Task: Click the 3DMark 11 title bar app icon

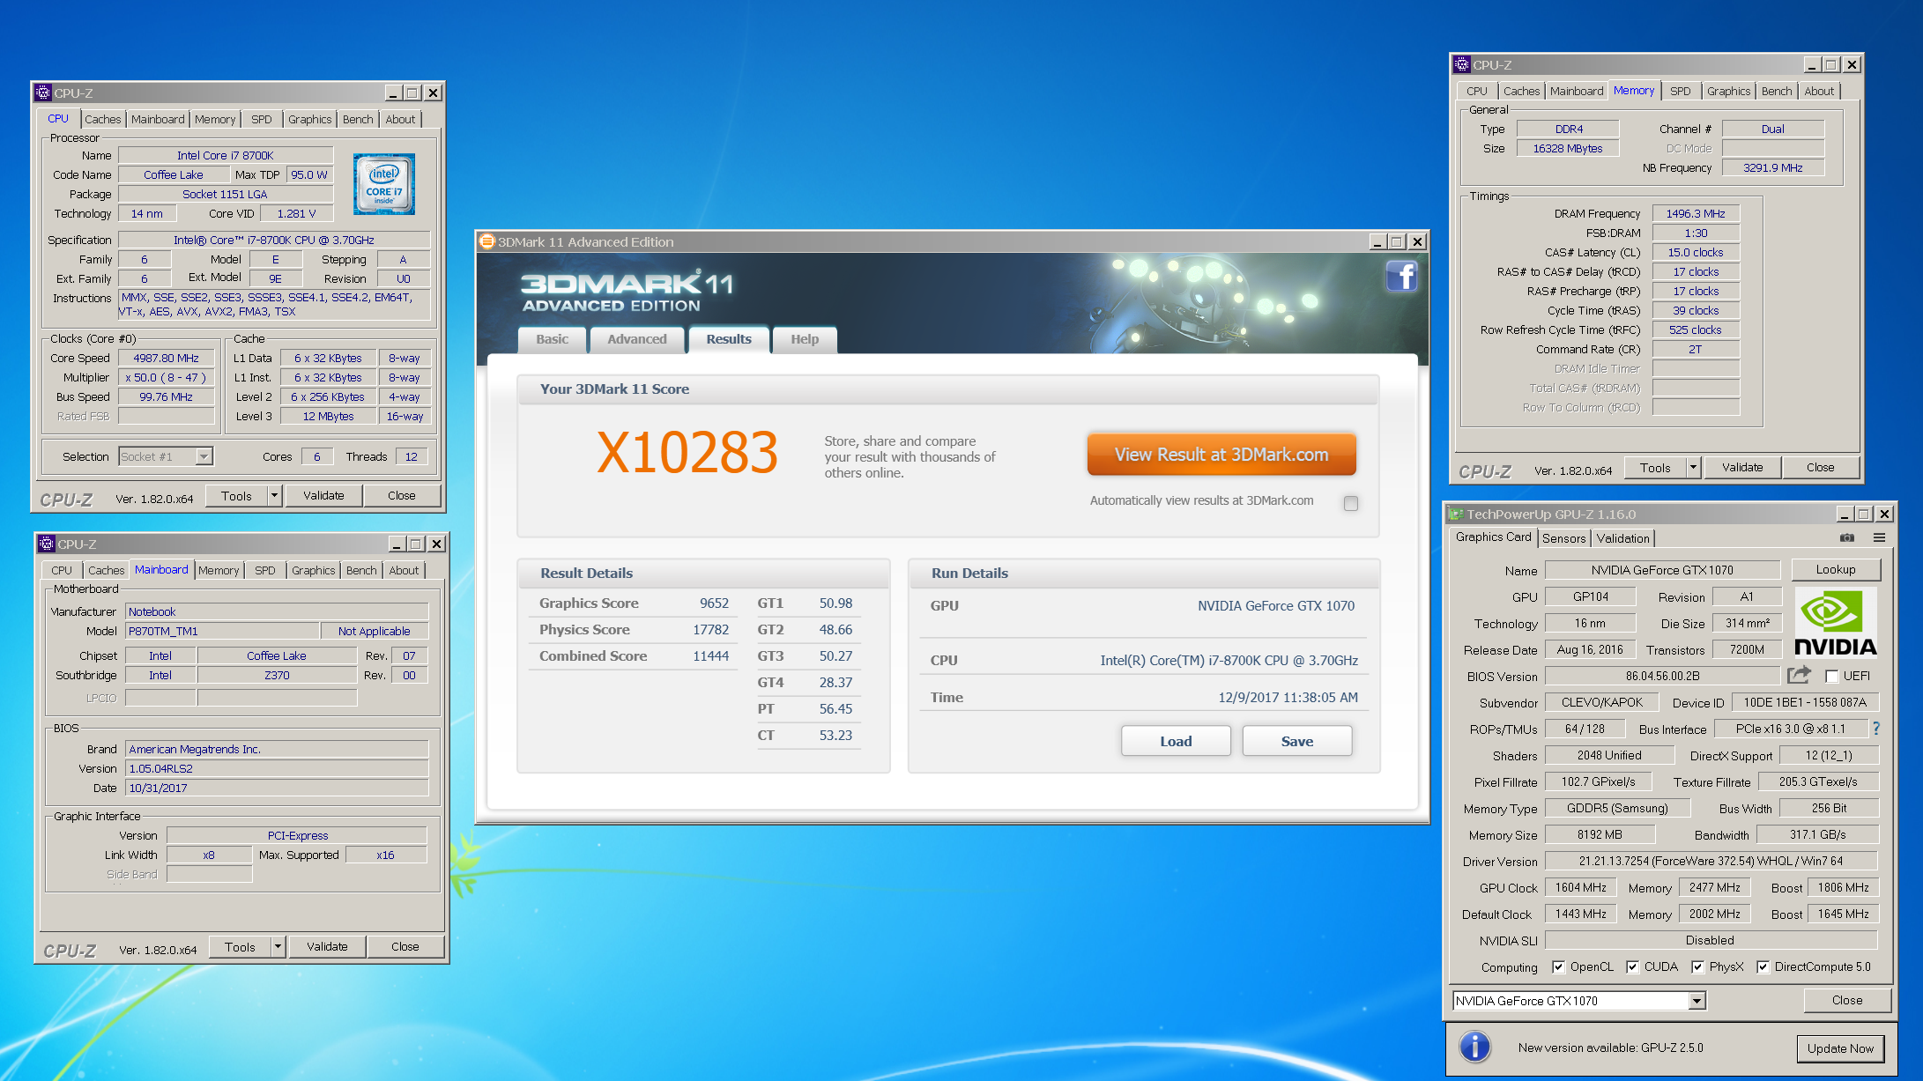Action: click(486, 241)
